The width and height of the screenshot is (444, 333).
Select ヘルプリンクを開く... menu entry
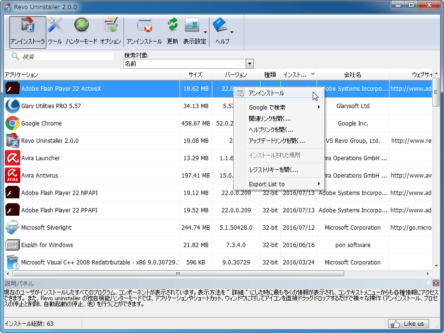[x=279, y=130]
